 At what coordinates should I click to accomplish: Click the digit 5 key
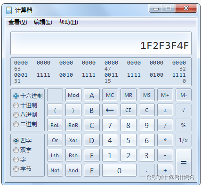tap(129, 140)
